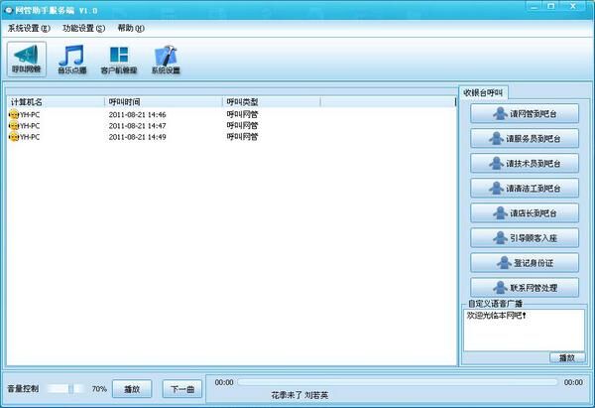Open the 音乐点播 music note icon
This screenshot has width=595, height=408.
coord(72,59)
